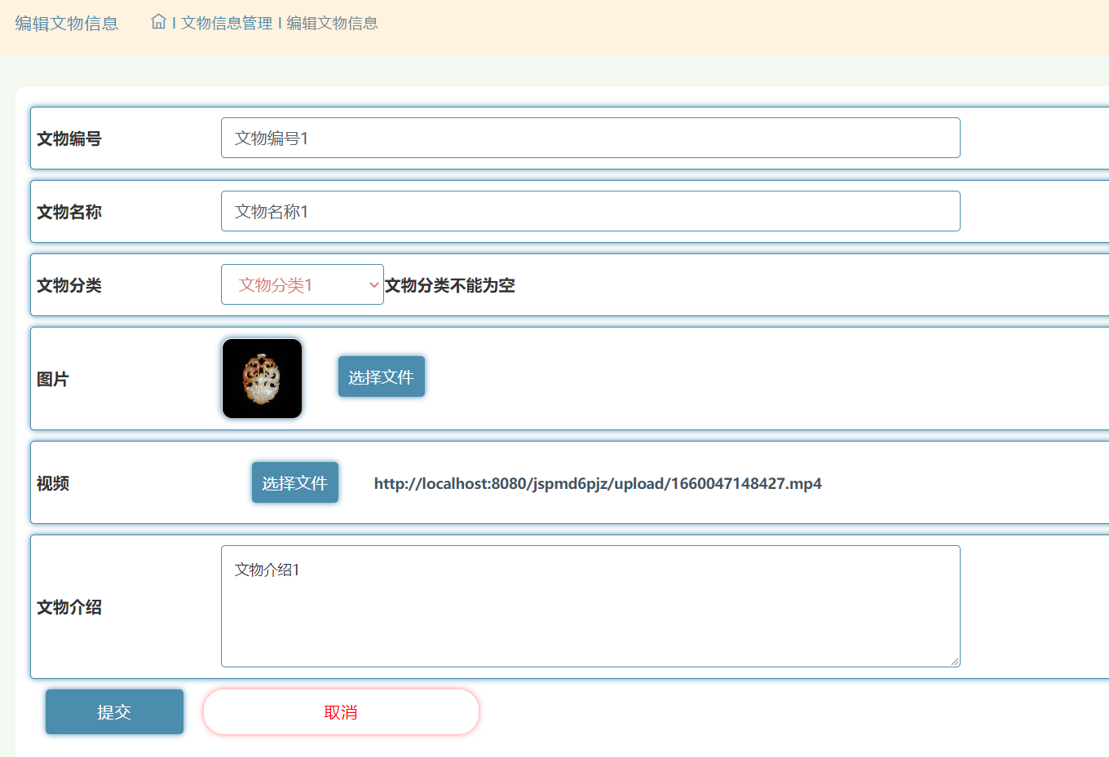
Task: Click 提交 to submit the form
Action: tap(114, 711)
